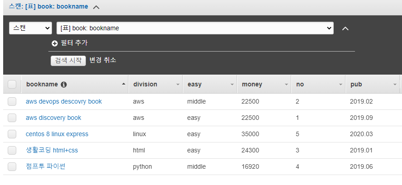Click the 필터 추가 link

point(74,43)
